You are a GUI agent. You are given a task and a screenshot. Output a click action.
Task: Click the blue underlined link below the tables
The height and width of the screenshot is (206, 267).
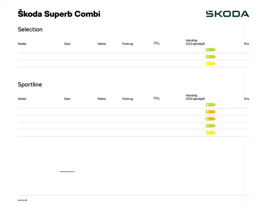click(67, 171)
